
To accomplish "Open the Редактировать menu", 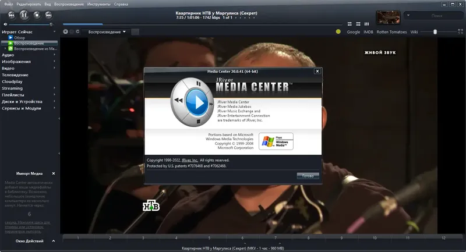I will (29, 4).
